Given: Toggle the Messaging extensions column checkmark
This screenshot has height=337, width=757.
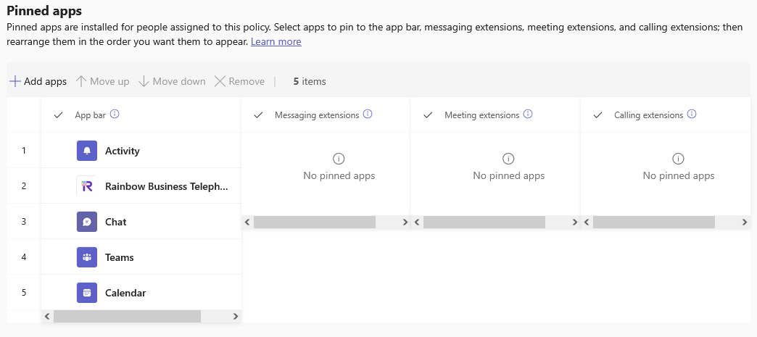Looking at the screenshot, I should tap(259, 115).
